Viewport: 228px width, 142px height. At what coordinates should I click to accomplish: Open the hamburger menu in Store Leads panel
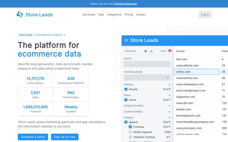[126, 40]
